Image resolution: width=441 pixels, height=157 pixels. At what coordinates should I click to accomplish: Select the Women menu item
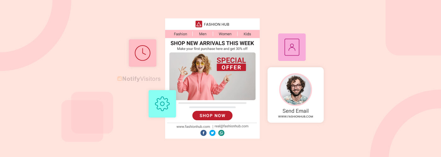pyautogui.click(x=225, y=34)
